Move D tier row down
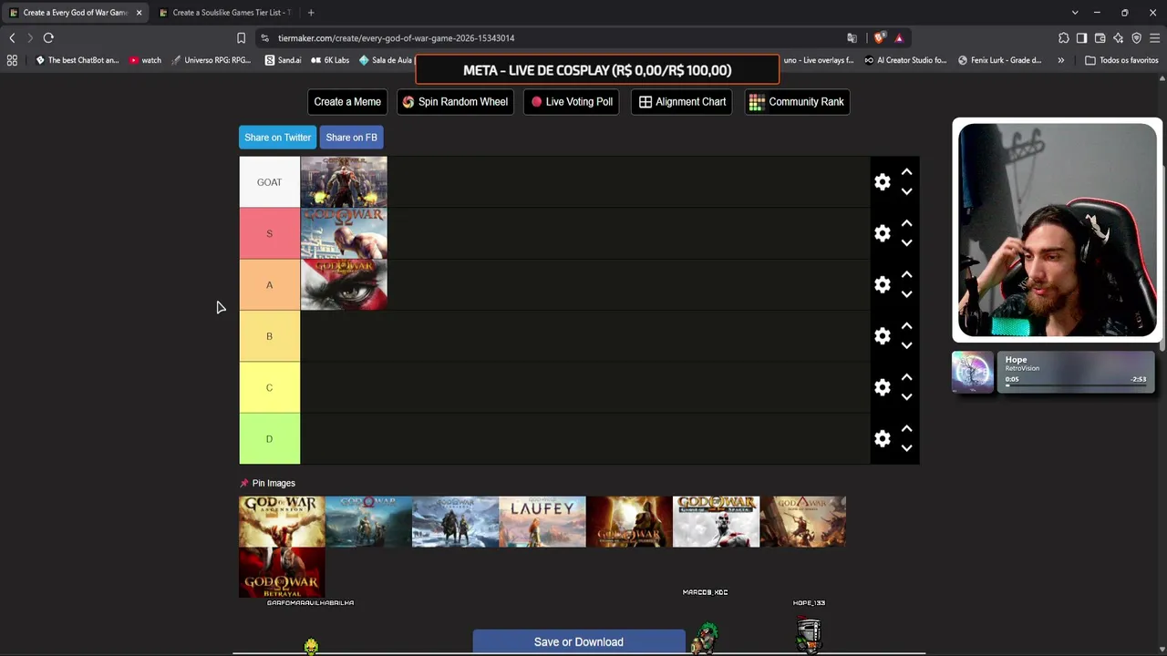This screenshot has height=656, width=1167. point(906,448)
